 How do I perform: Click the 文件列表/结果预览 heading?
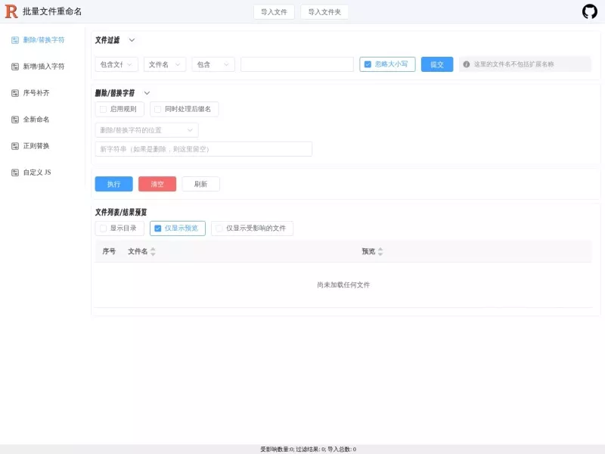coord(121,213)
